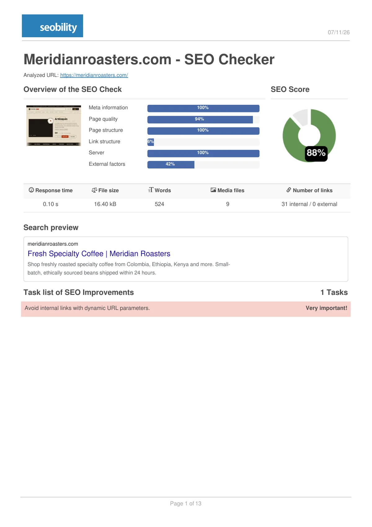The height and width of the screenshot is (527, 372).
Task: Click the Media files image icon
Action: [x=213, y=190]
